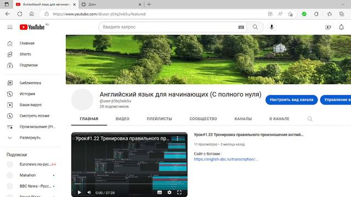The image size is (351, 197).
Task: Click the YouTube logo
Action: click(32, 27)
